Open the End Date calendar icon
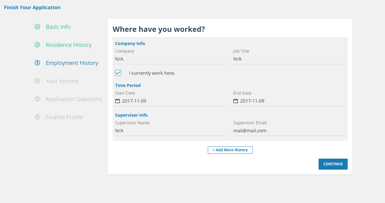The height and width of the screenshot is (203, 385). [236, 101]
